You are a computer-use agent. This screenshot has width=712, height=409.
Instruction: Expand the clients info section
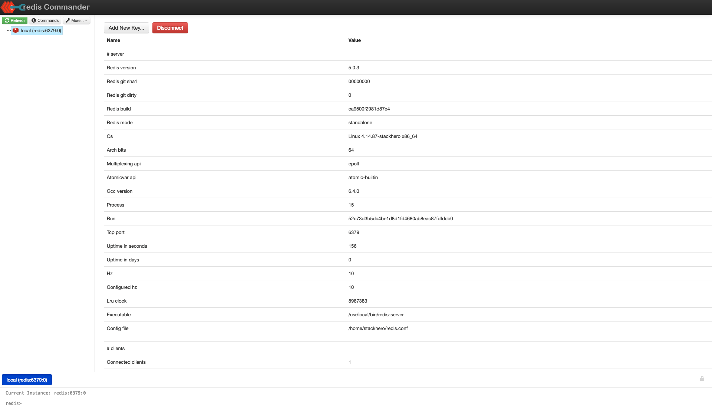(116, 348)
